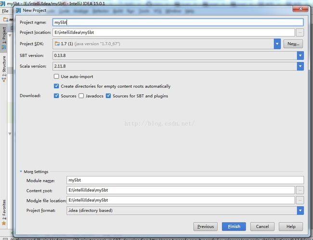Click the Previous button
313x240 pixels.
206,227
